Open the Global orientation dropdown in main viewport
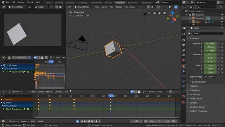 [133, 7]
